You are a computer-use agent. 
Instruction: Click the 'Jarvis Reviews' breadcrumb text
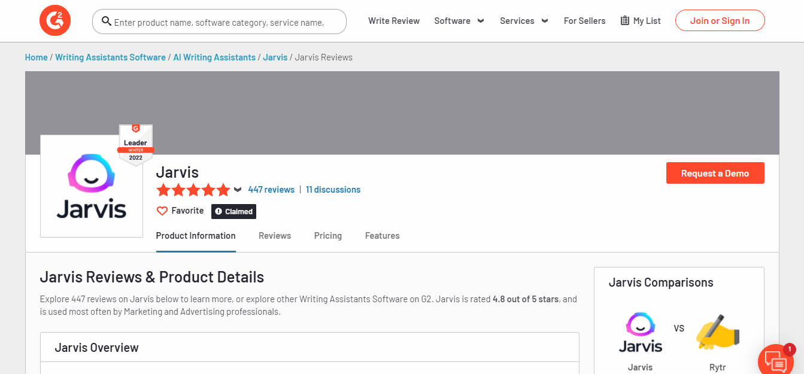tap(324, 57)
